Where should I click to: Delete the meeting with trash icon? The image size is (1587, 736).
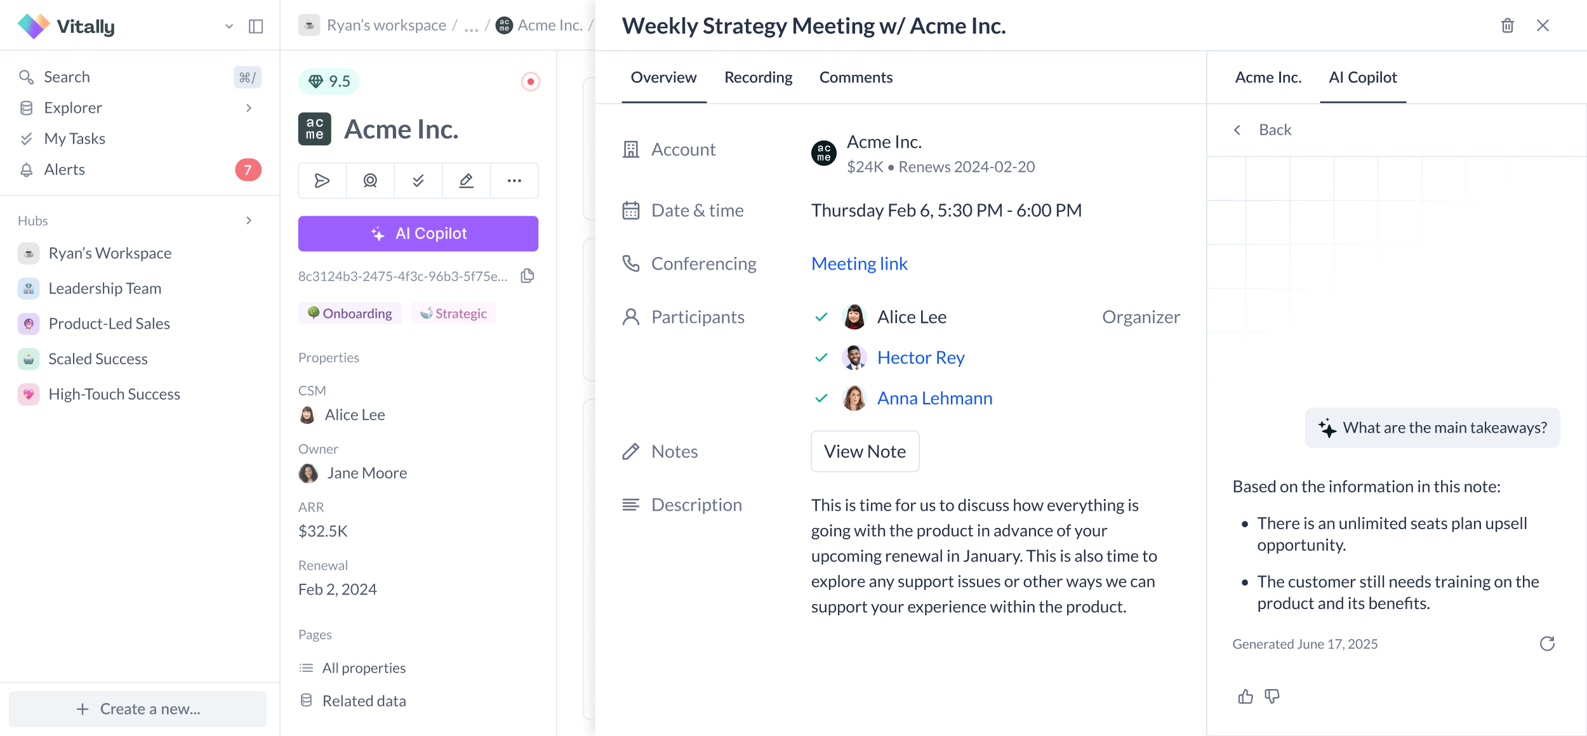(x=1508, y=25)
